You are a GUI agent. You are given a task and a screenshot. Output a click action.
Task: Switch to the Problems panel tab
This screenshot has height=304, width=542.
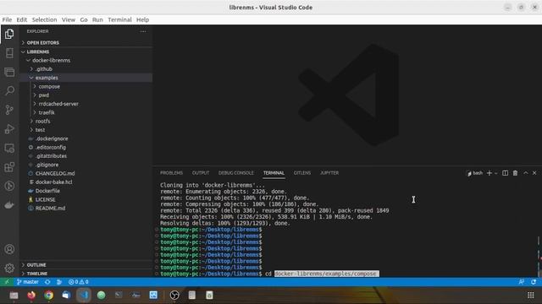click(x=171, y=173)
